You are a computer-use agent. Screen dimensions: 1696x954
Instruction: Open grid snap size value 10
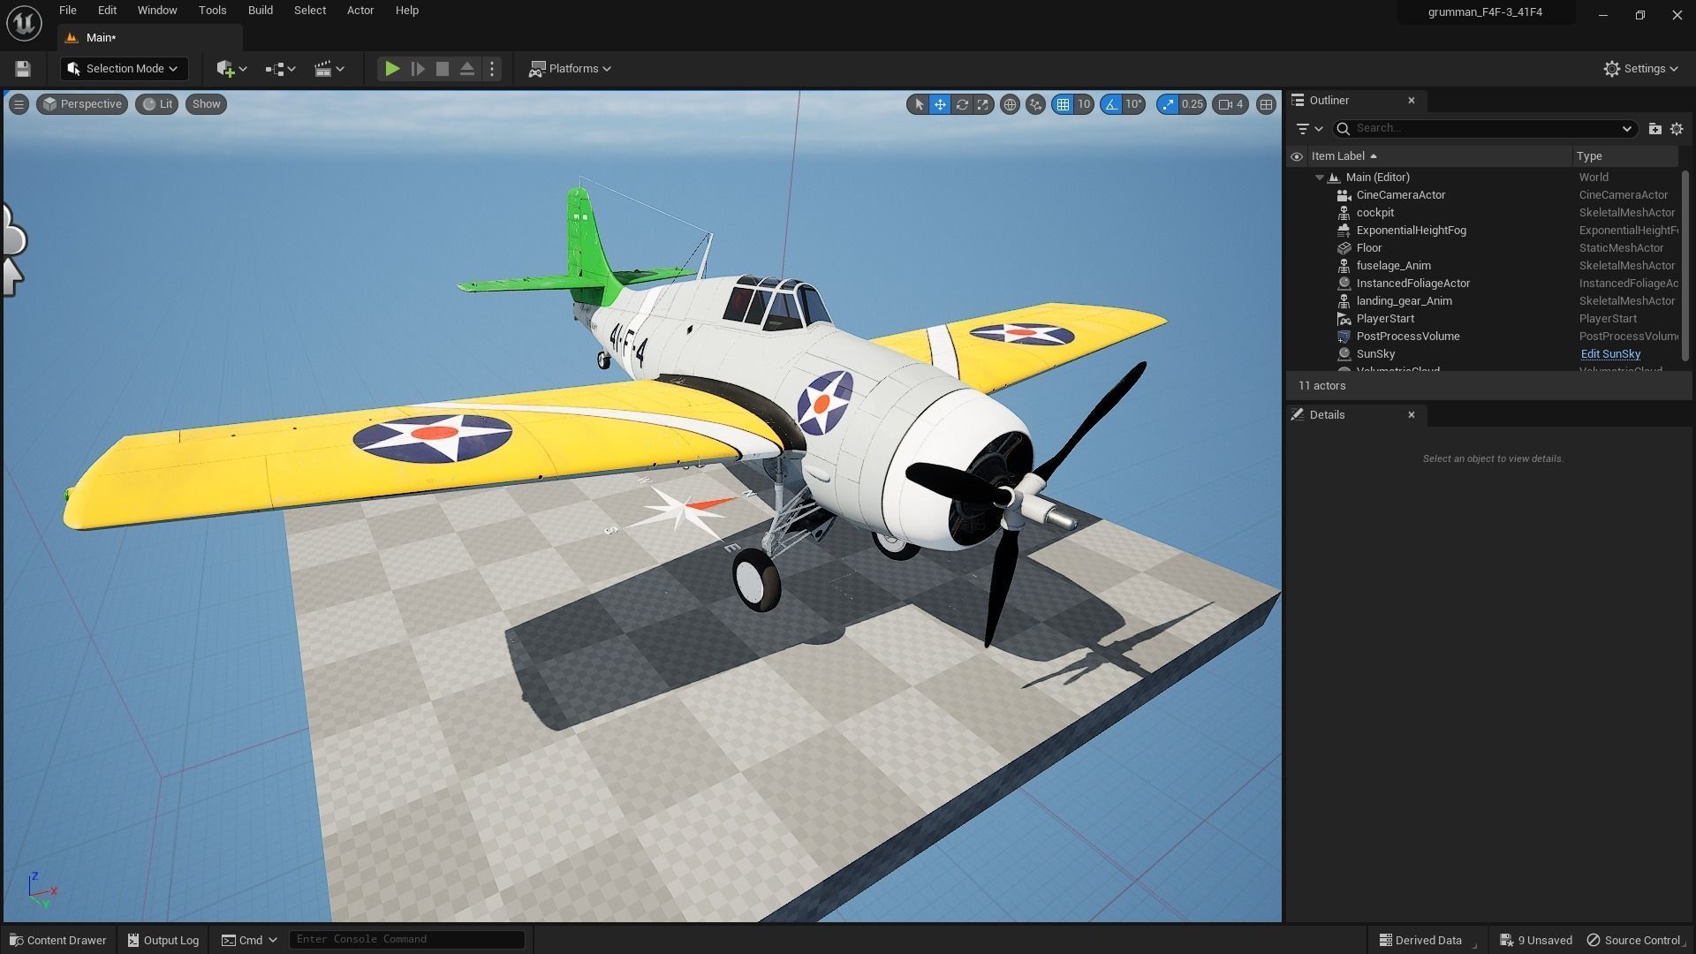click(x=1084, y=104)
